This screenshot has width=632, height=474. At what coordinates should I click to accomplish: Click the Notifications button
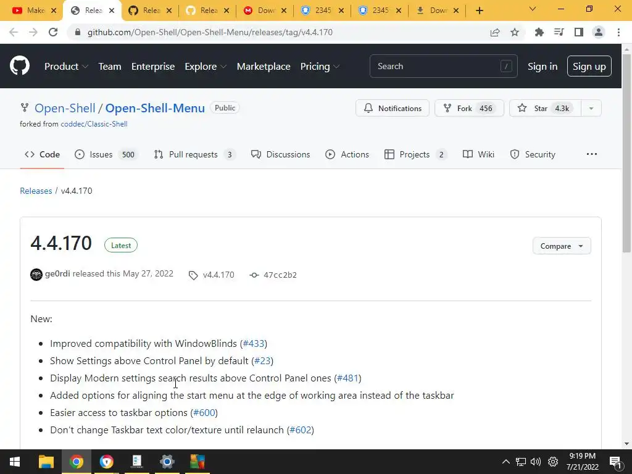click(x=392, y=109)
